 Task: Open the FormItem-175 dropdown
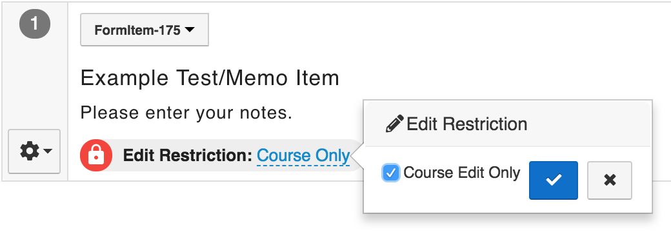[x=145, y=30]
